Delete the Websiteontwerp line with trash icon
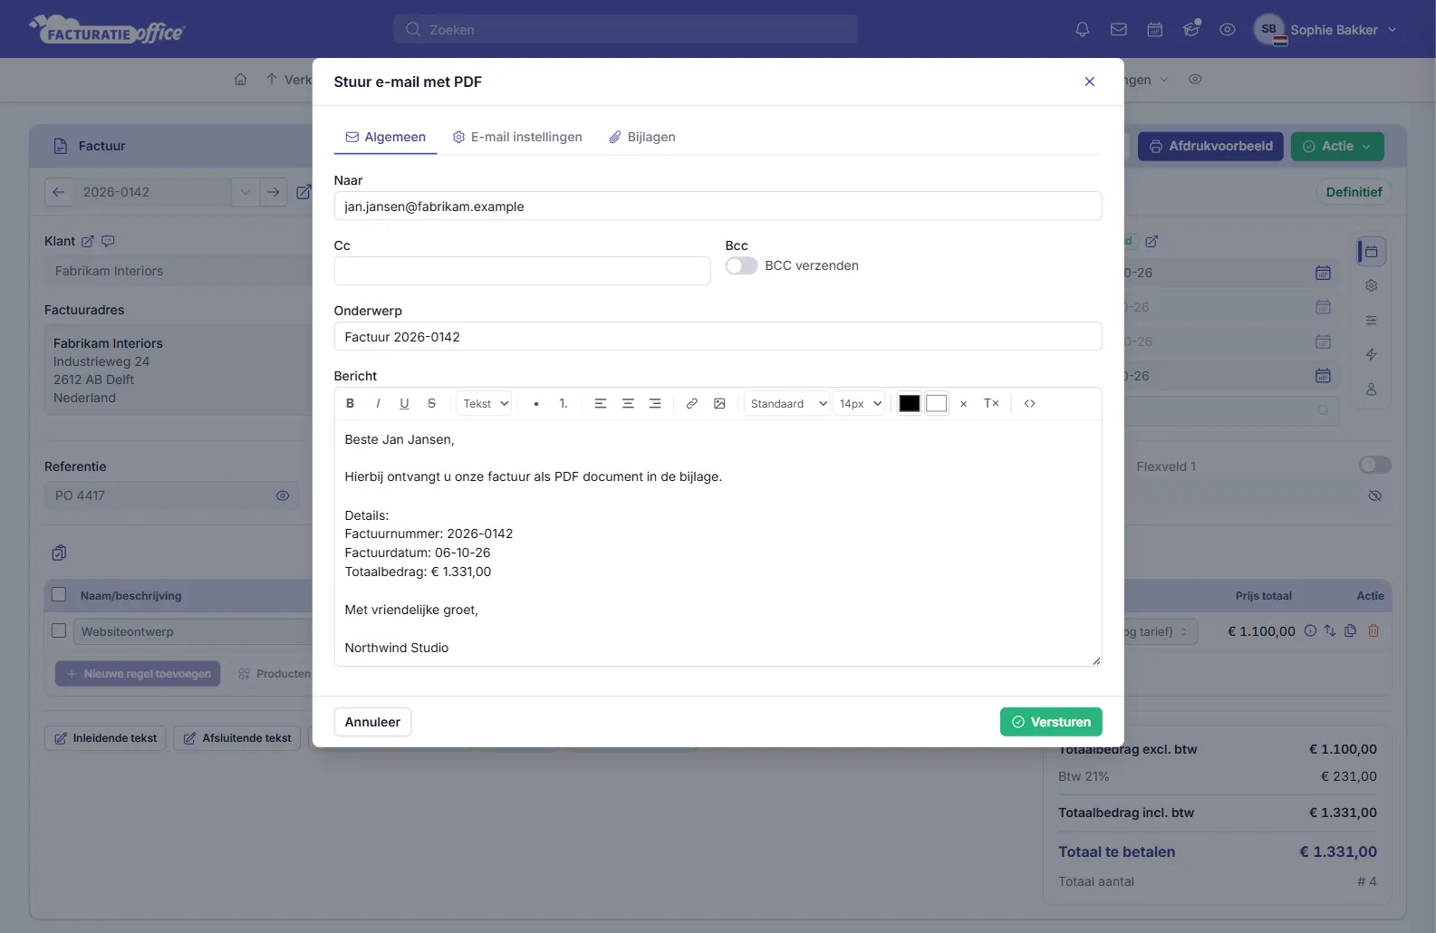The height and width of the screenshot is (933, 1436). point(1373,630)
